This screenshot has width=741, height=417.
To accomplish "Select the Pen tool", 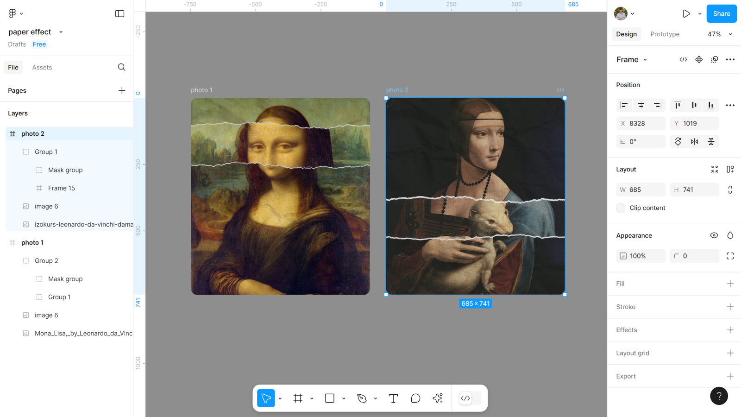I will pyautogui.click(x=362, y=398).
